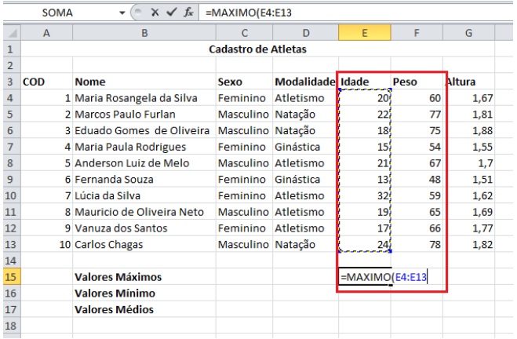The image size is (517, 339).
Task: Click cell E15 with MAXIMO formula
Action: point(365,277)
